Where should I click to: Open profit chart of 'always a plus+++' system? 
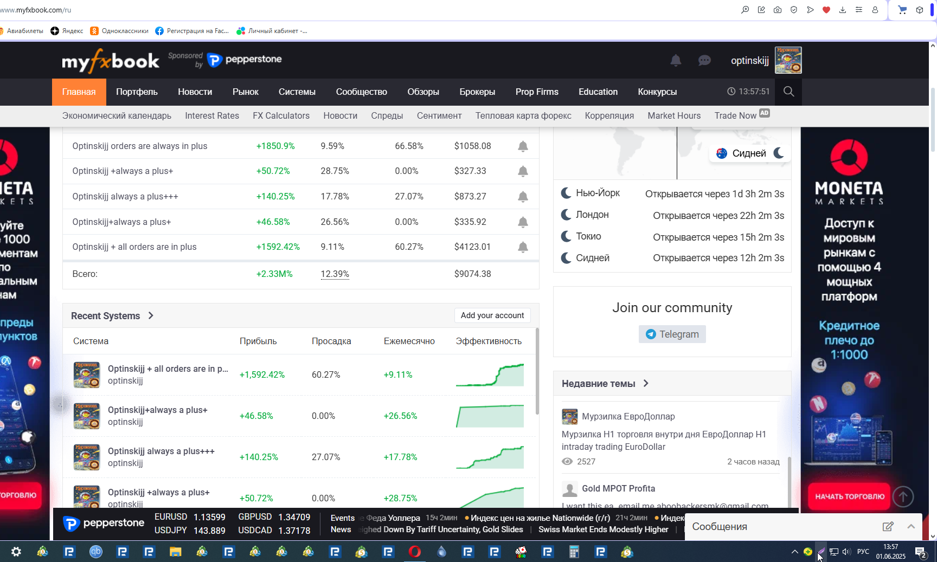[x=490, y=457]
